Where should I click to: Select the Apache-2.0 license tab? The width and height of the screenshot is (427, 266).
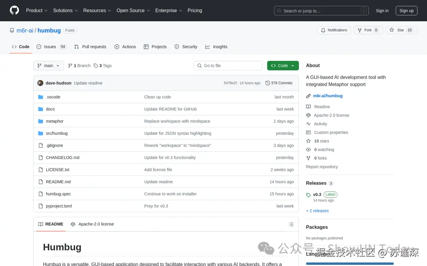92,224
